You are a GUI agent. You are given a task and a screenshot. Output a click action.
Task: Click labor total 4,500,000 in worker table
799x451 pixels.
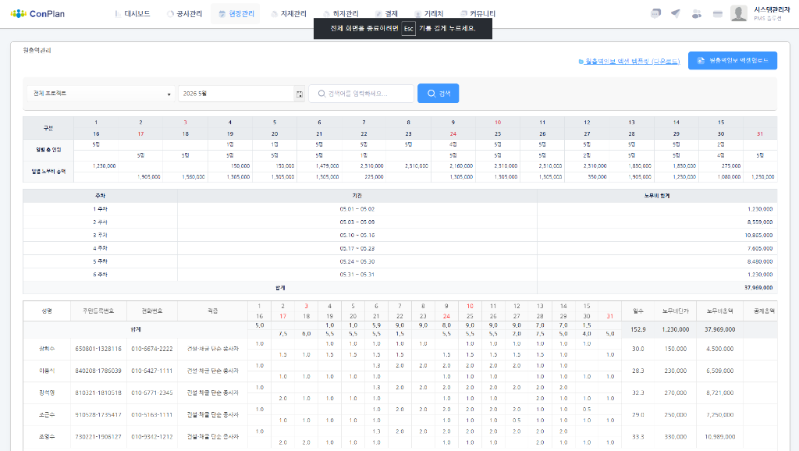(x=720, y=349)
